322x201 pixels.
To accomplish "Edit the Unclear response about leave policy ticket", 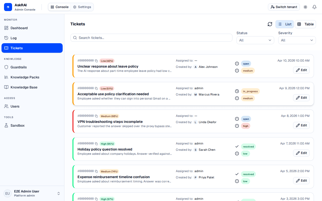I will coord(301,70).
